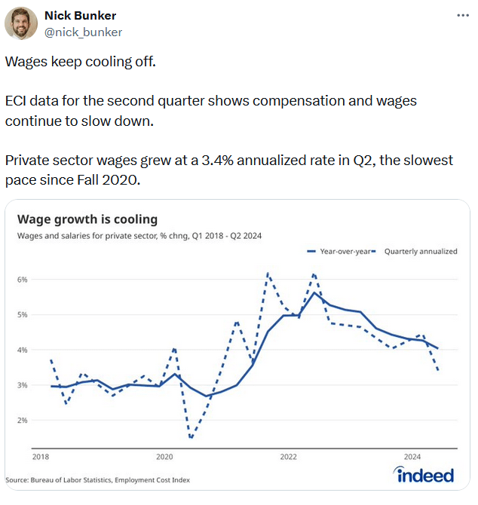This screenshot has width=478, height=505.
Task: Select the 4% y-axis gridline label
Action: (23, 350)
